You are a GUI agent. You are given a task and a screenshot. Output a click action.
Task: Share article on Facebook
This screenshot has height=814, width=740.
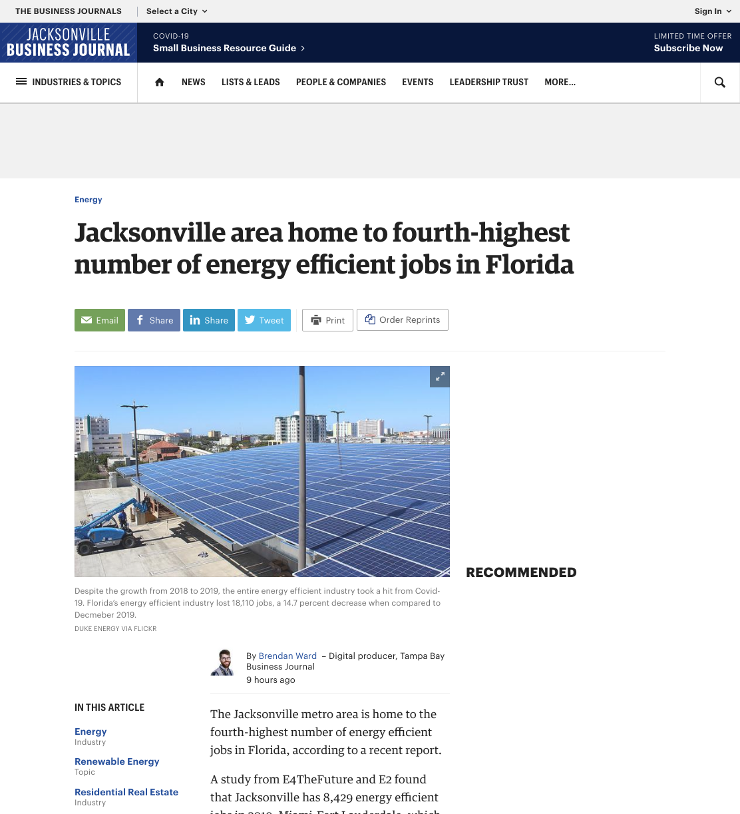(154, 320)
